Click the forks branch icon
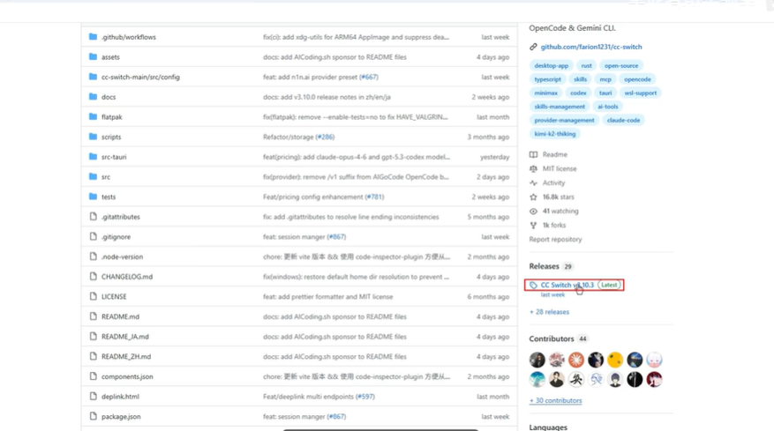This screenshot has width=774, height=431. click(533, 226)
